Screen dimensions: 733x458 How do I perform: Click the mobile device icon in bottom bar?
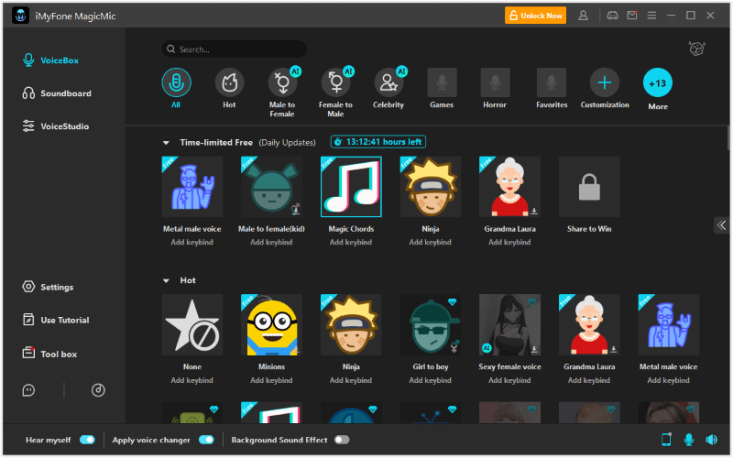click(x=666, y=440)
